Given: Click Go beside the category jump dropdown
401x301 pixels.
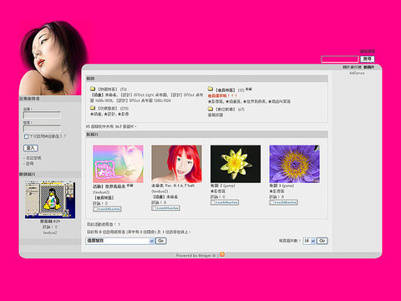Looking at the screenshot, I should (x=160, y=241).
